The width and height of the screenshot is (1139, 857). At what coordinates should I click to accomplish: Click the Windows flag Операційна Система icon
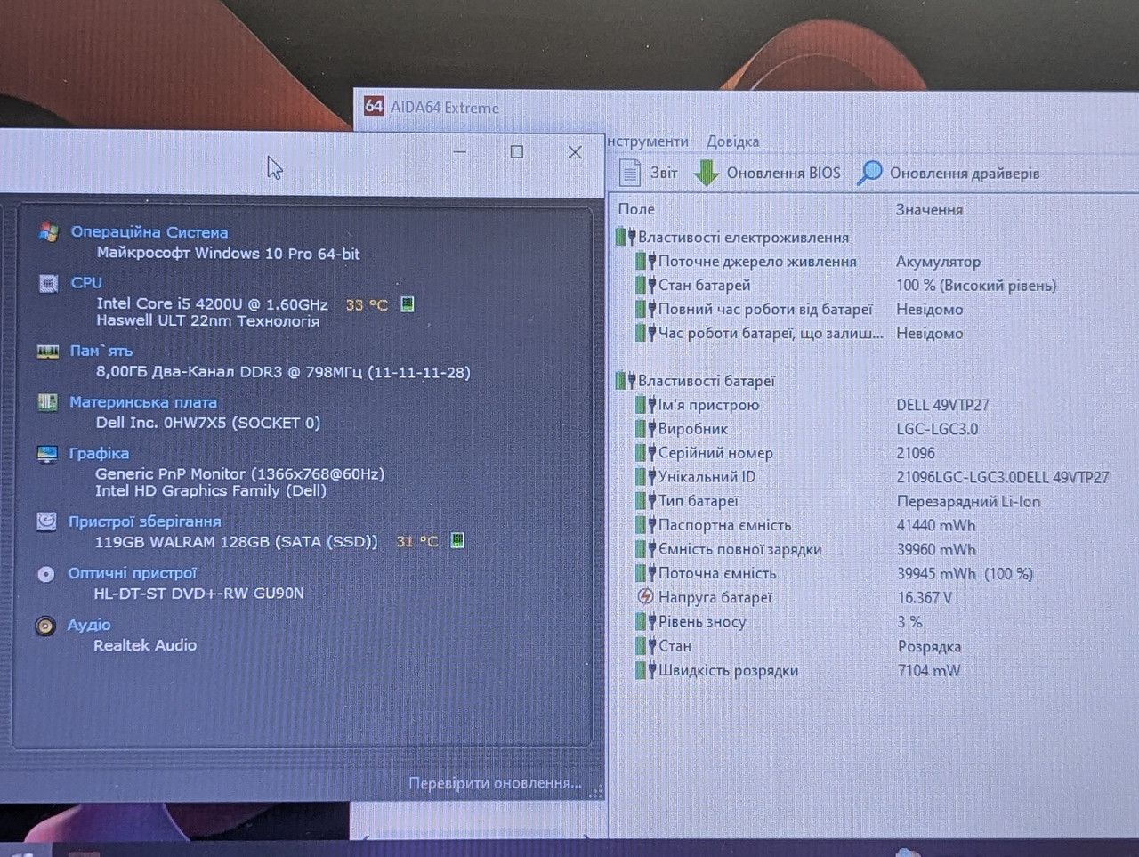tap(49, 232)
